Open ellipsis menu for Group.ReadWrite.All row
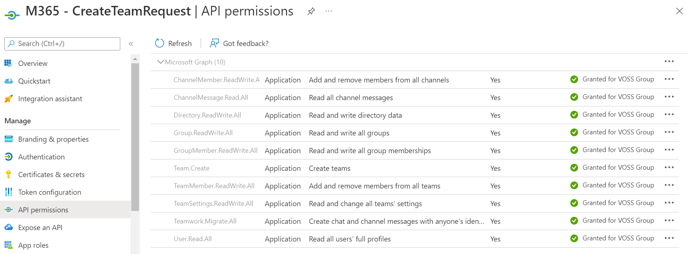The image size is (688, 254). pos(669,132)
